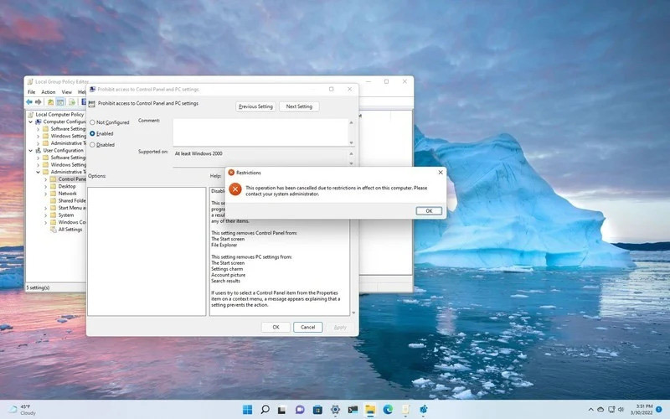Close the Restrictions error dialog

[x=441, y=173]
